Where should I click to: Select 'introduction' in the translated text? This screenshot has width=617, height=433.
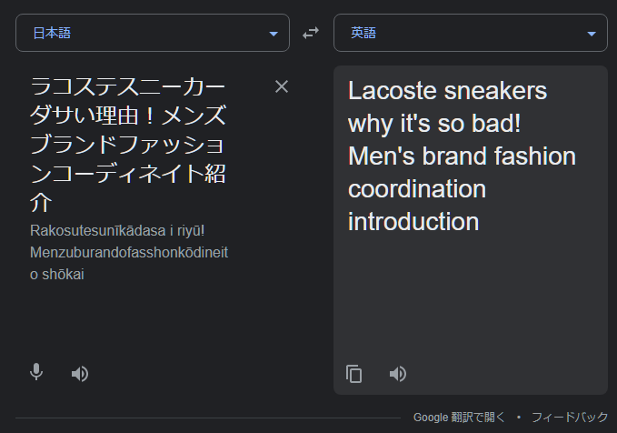(x=413, y=221)
